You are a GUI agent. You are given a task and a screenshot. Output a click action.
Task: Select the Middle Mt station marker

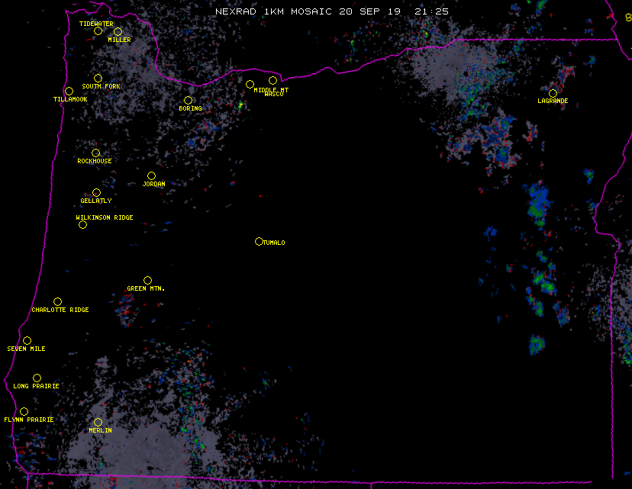(250, 84)
